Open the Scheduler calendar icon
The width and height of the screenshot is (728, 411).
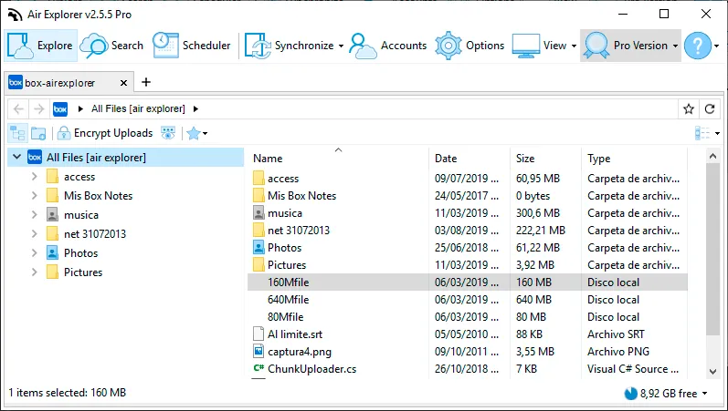pos(165,46)
